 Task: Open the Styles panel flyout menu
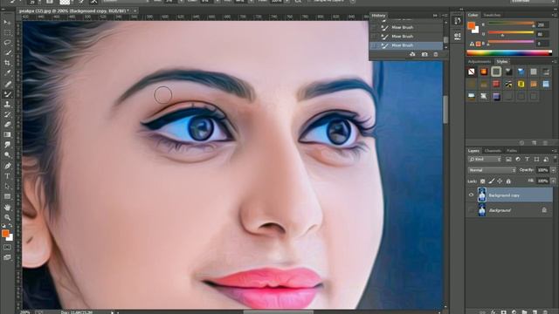tap(555, 62)
